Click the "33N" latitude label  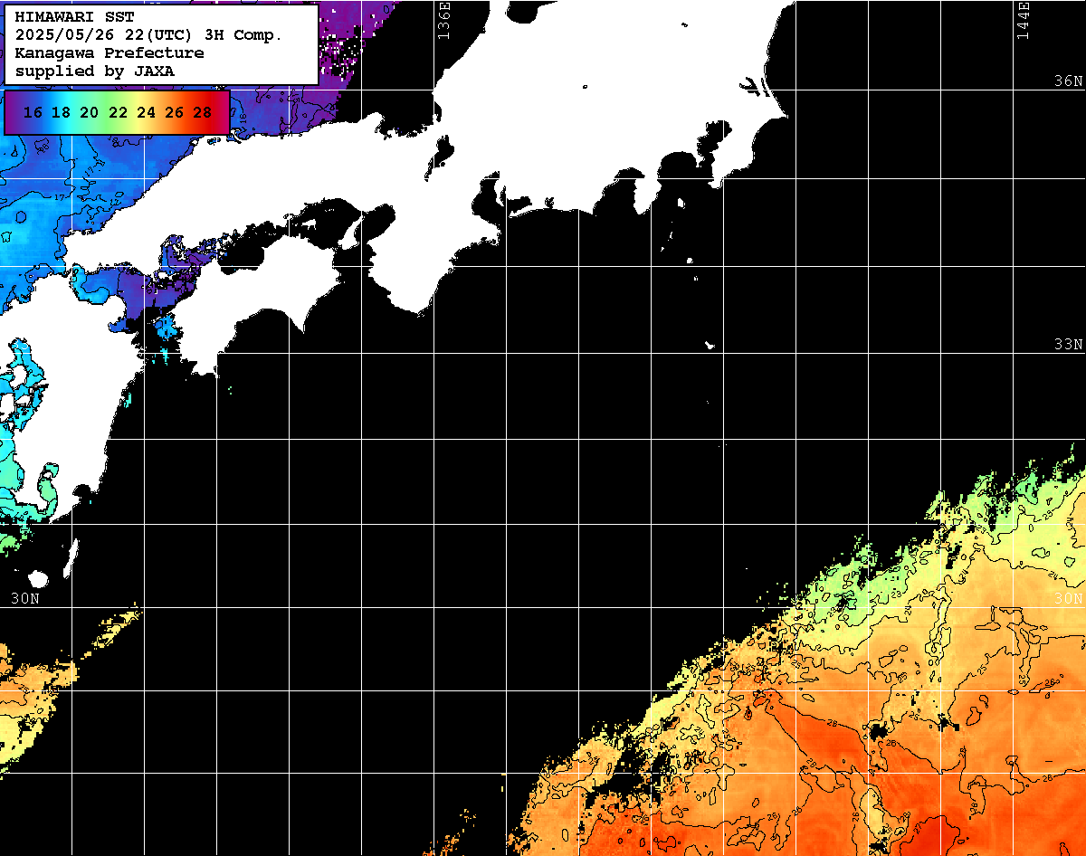1069,345
